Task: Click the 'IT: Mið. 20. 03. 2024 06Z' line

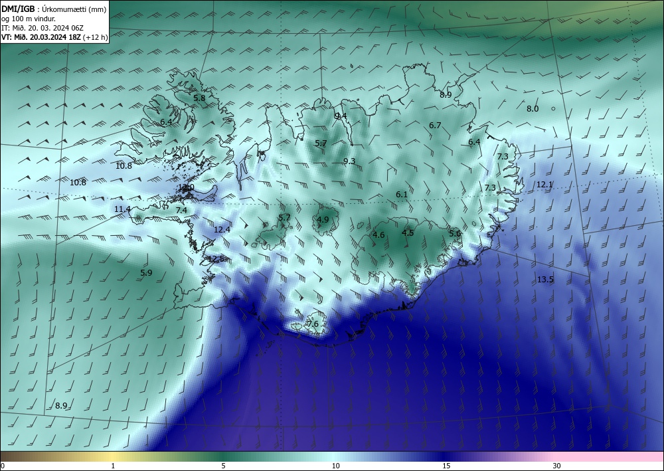Action: click(x=42, y=28)
